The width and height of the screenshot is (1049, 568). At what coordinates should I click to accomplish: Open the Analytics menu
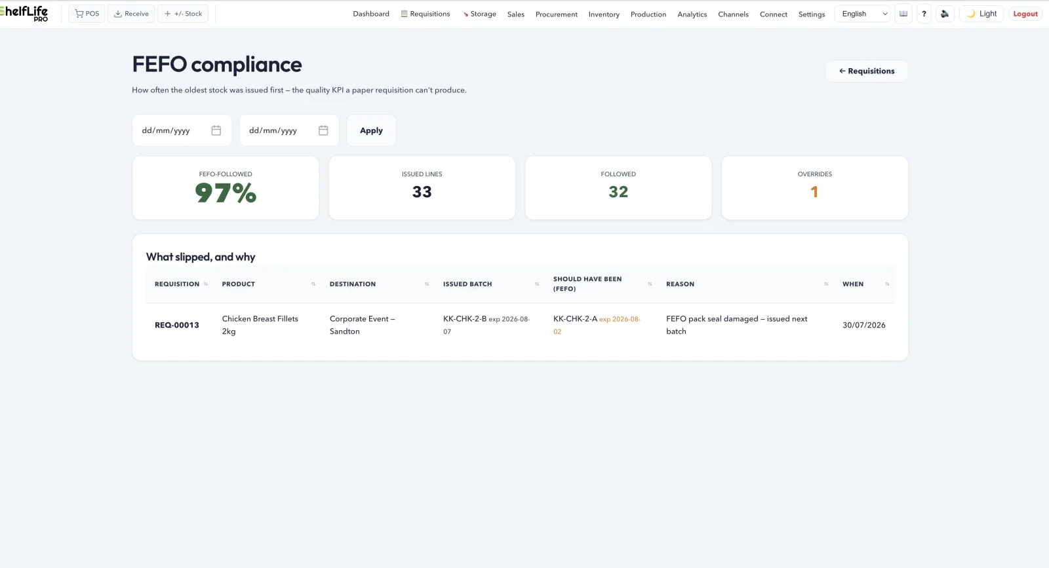click(692, 14)
